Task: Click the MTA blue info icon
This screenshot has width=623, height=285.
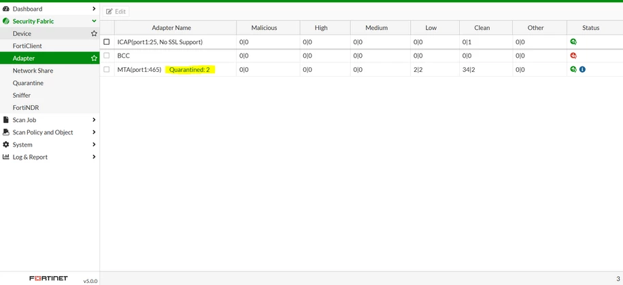Action: 582,69
